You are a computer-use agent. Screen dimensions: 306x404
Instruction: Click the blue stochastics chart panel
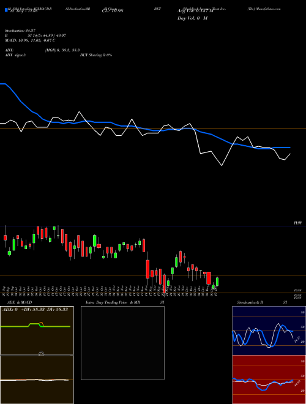269,331
